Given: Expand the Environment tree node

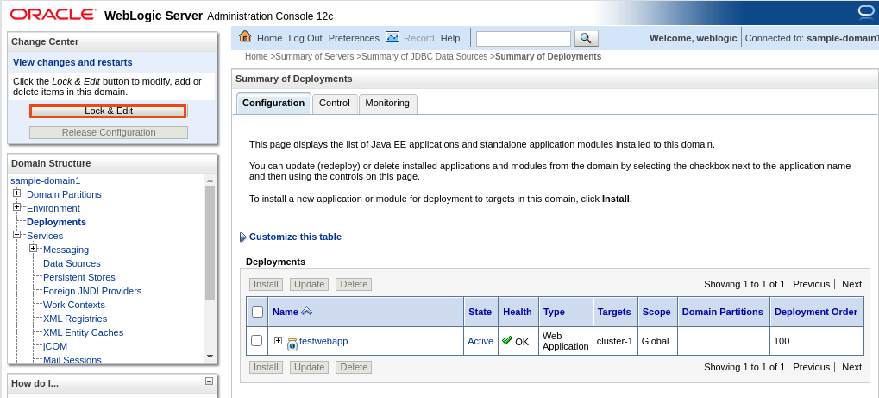Looking at the screenshot, I should point(16,207).
